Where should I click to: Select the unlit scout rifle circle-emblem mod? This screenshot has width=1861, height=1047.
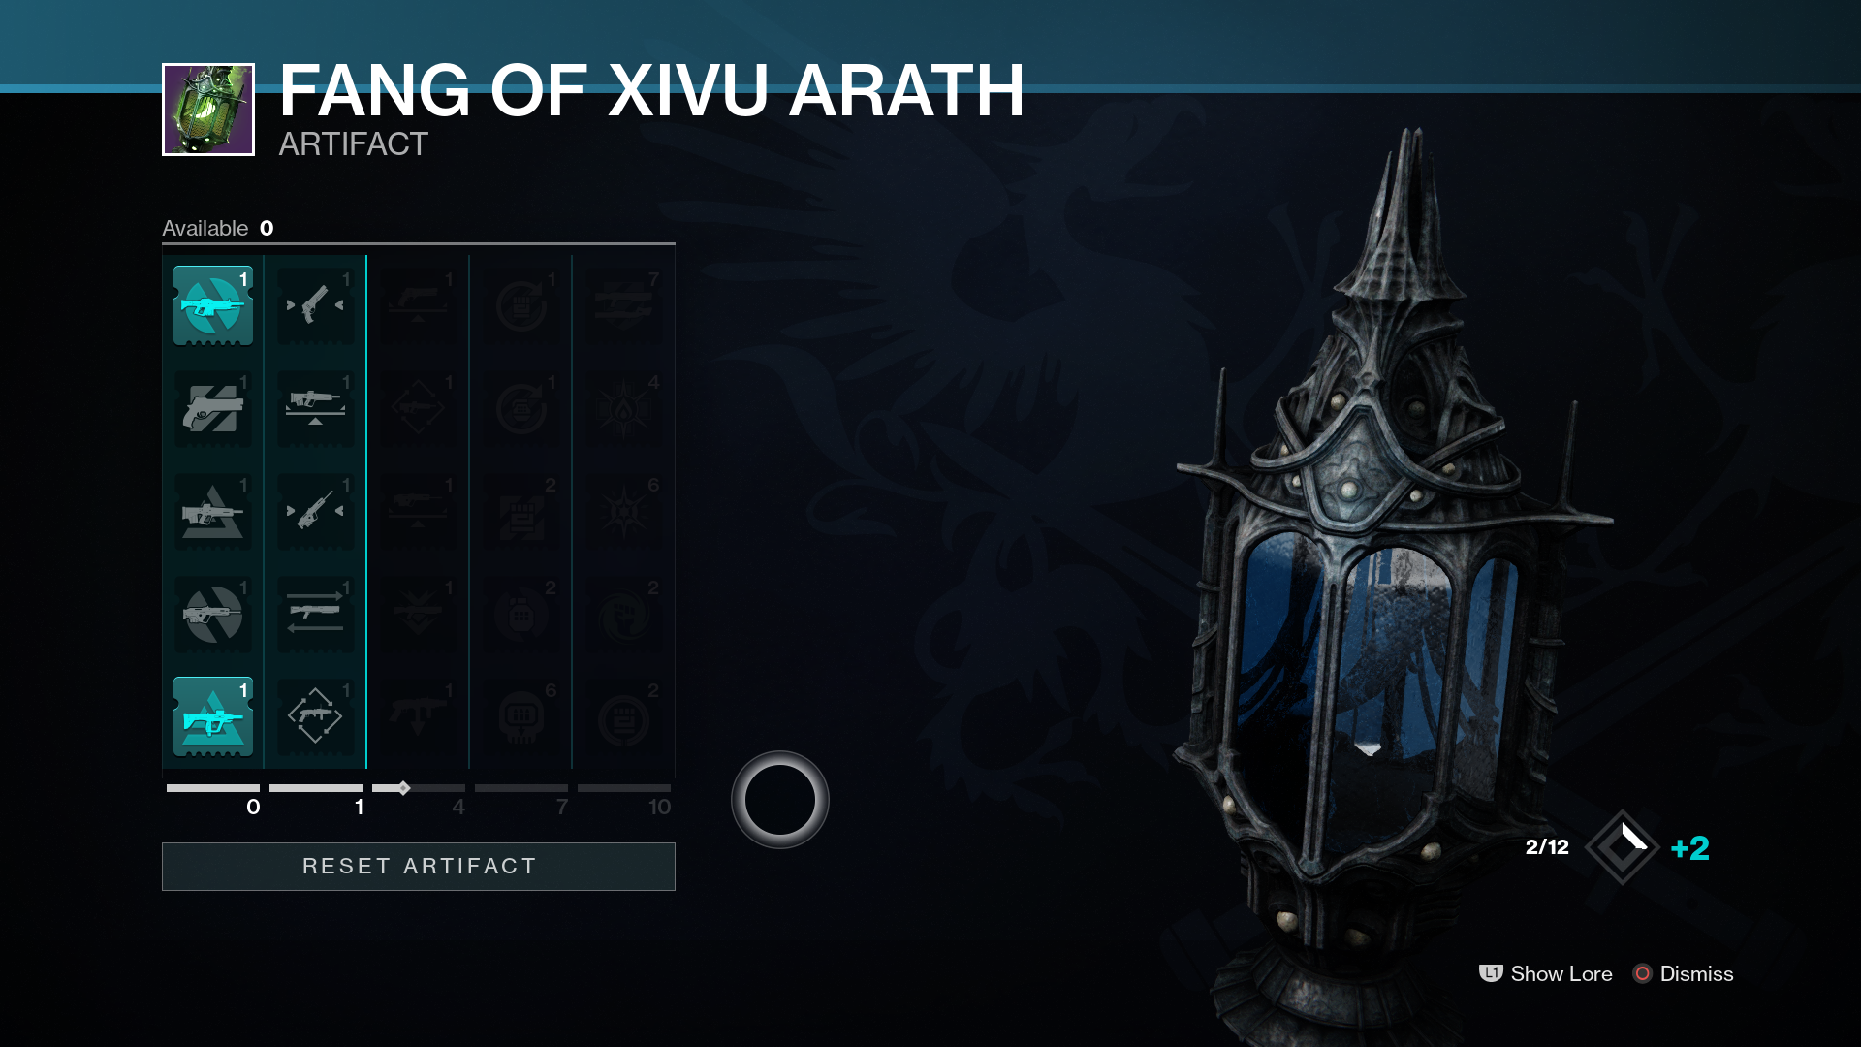[213, 615]
